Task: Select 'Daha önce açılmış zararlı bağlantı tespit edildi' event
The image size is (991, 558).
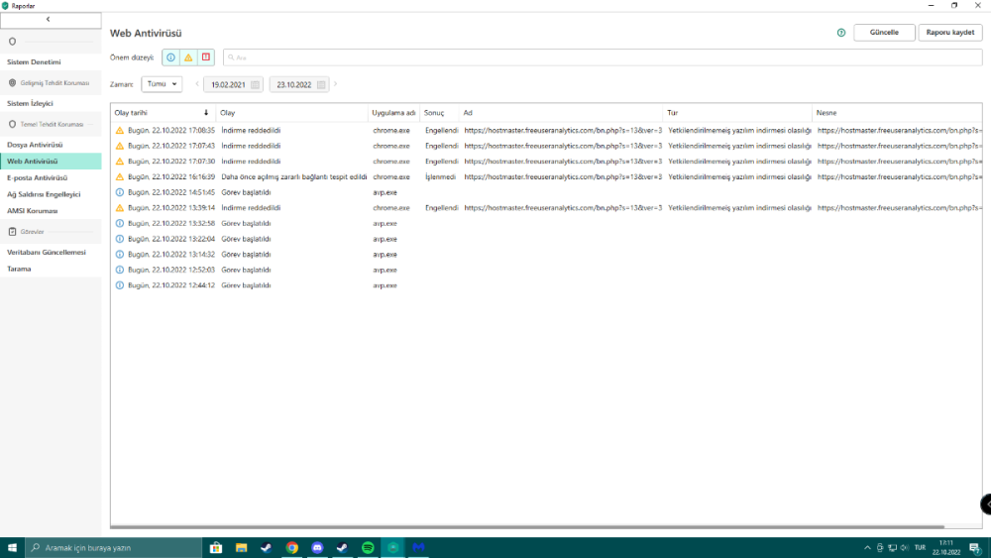Action: tap(294, 177)
